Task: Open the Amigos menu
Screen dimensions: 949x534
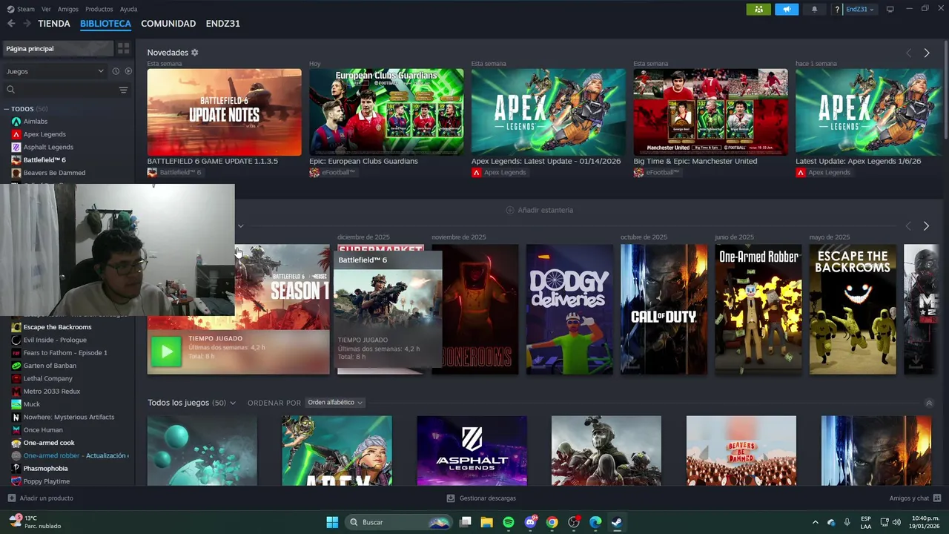Action: pyautogui.click(x=68, y=9)
